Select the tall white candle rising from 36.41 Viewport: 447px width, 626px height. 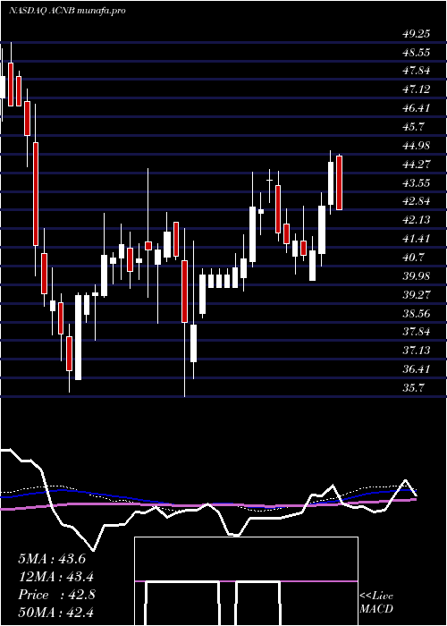click(79, 337)
